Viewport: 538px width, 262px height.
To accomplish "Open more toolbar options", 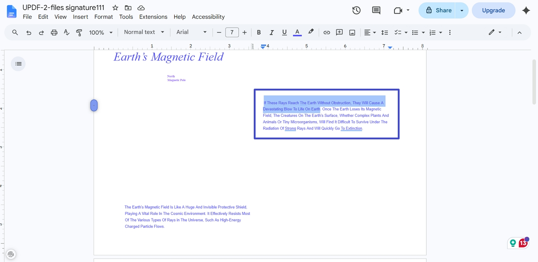I will tap(450, 32).
